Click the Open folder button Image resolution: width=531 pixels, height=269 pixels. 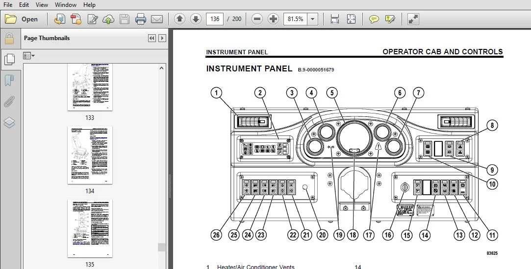coord(22,19)
